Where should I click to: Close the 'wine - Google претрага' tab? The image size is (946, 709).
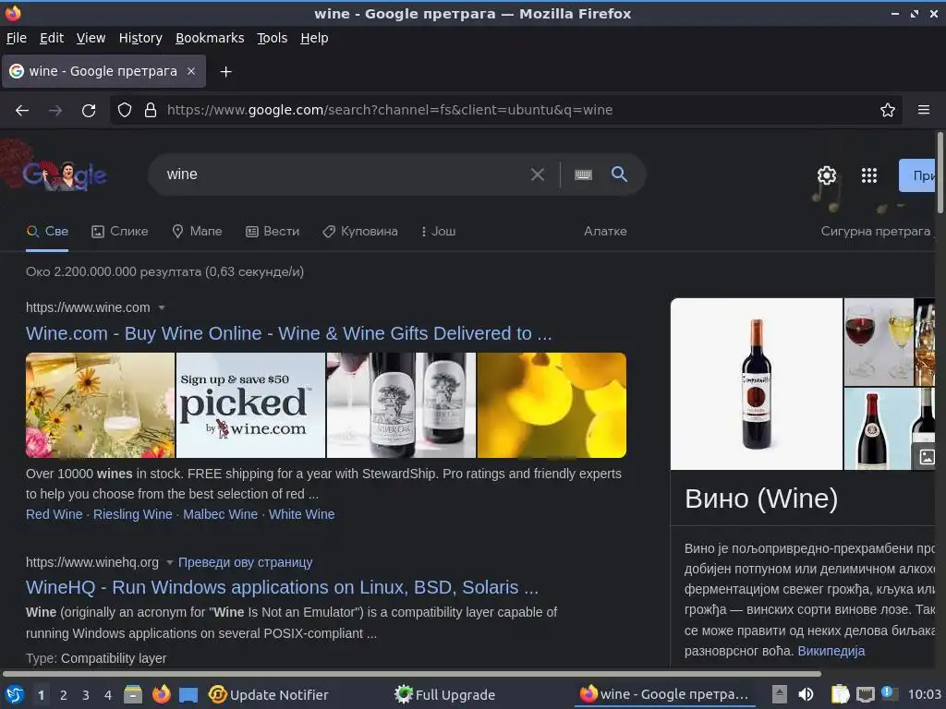coord(191,71)
